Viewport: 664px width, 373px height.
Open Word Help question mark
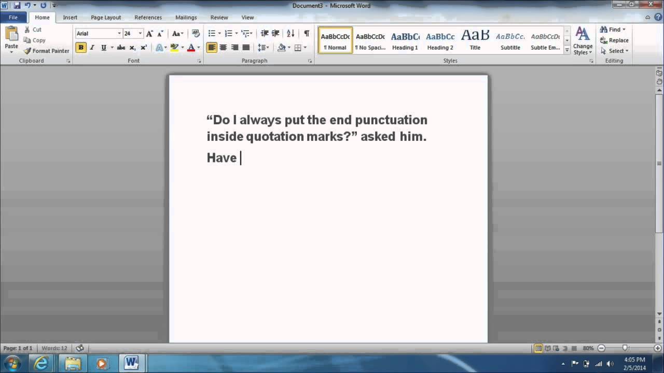pyautogui.click(x=658, y=17)
